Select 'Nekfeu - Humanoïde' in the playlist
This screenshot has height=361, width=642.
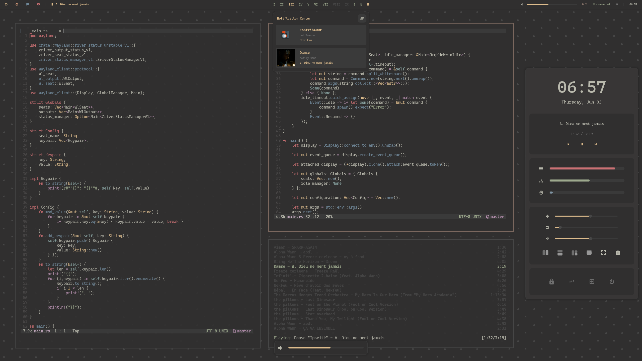pos(294,281)
